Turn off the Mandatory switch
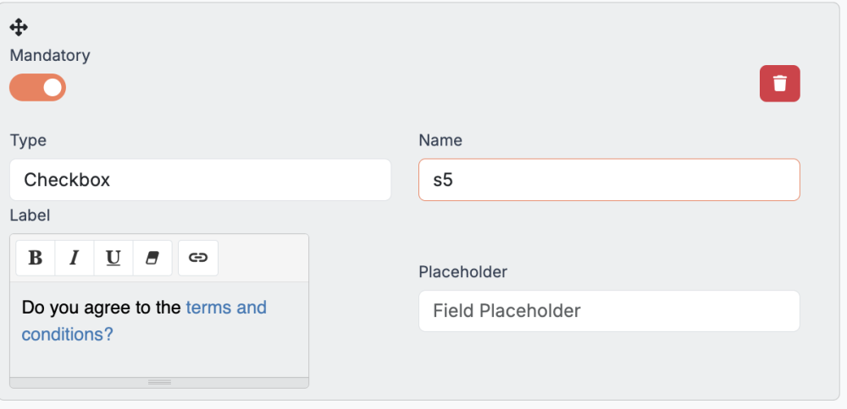The height and width of the screenshot is (409, 847). point(38,87)
